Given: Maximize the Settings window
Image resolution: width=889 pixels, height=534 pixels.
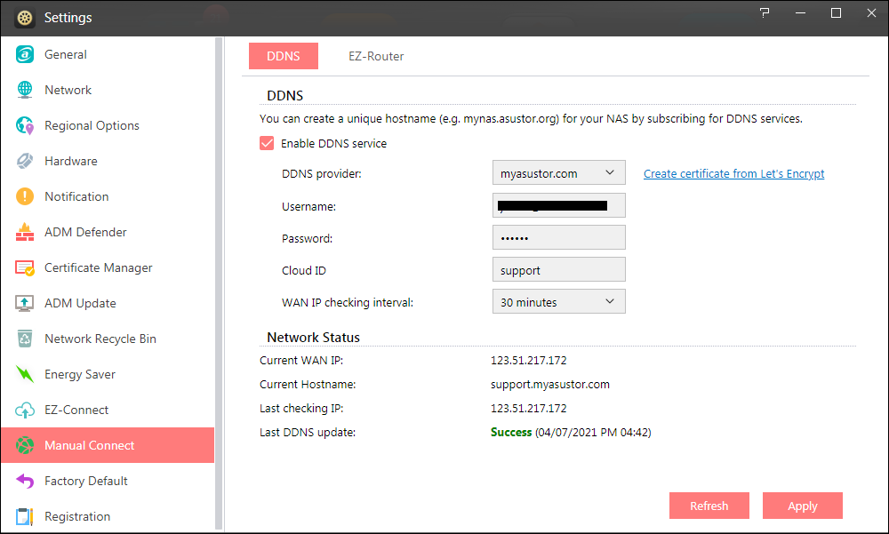Looking at the screenshot, I should (836, 12).
